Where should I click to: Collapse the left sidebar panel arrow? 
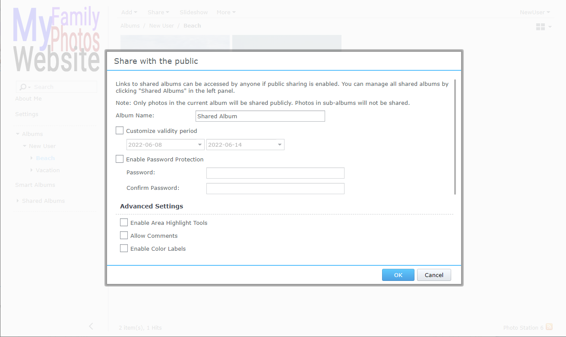point(91,326)
